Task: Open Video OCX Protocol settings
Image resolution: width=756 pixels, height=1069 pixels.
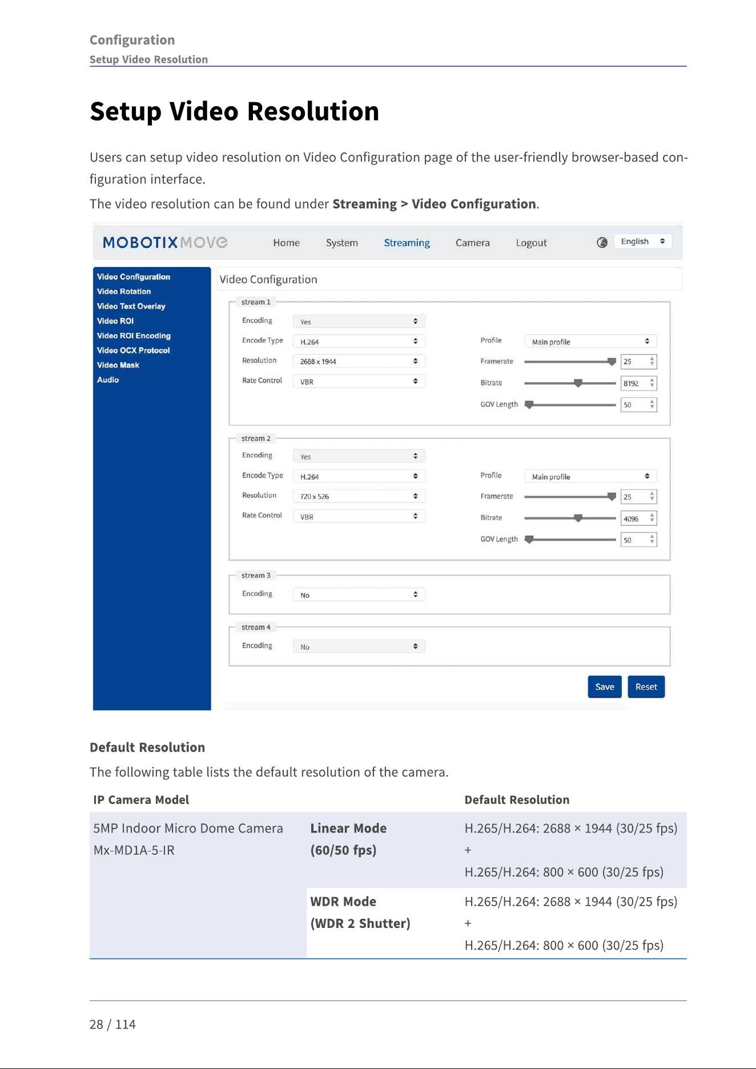Action: pyautogui.click(x=133, y=351)
